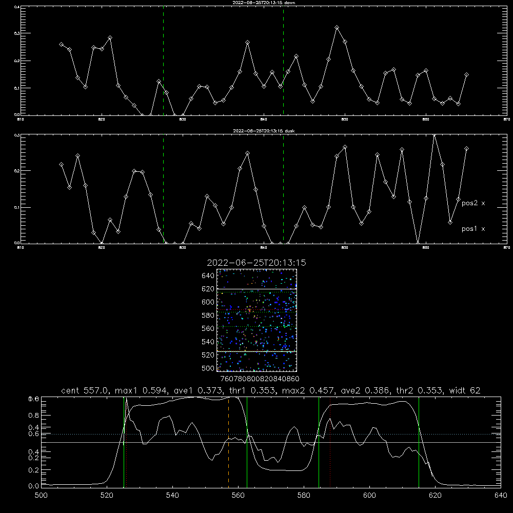Click the right green dashed line in dusk plot
This screenshot has height=513, width=513.
tap(283, 189)
